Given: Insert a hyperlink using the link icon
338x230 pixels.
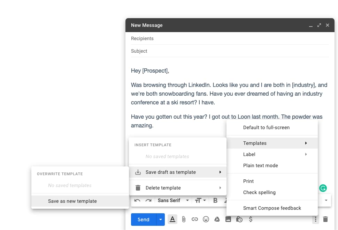Looking at the screenshot, I should [x=195, y=219].
